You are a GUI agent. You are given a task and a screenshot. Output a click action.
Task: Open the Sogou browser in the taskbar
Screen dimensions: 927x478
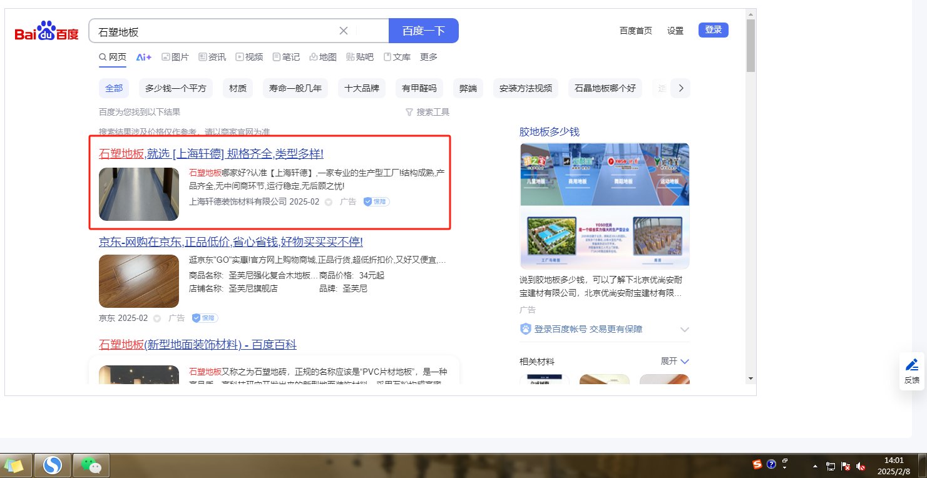click(53, 465)
